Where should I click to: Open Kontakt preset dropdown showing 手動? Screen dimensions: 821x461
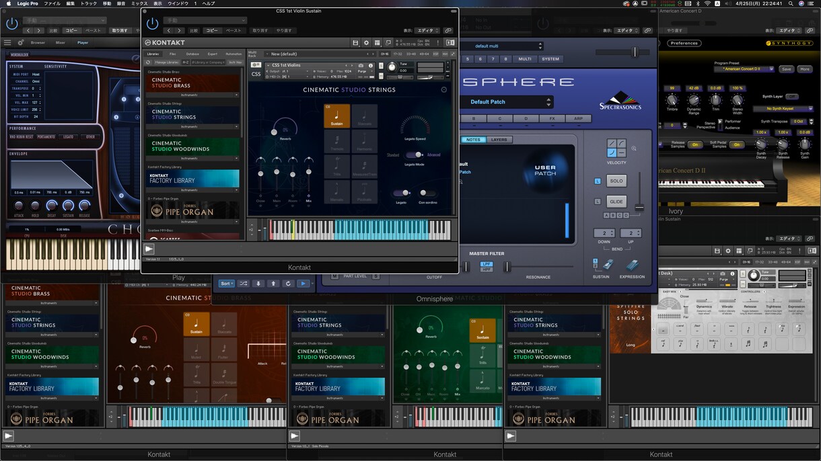coord(205,20)
